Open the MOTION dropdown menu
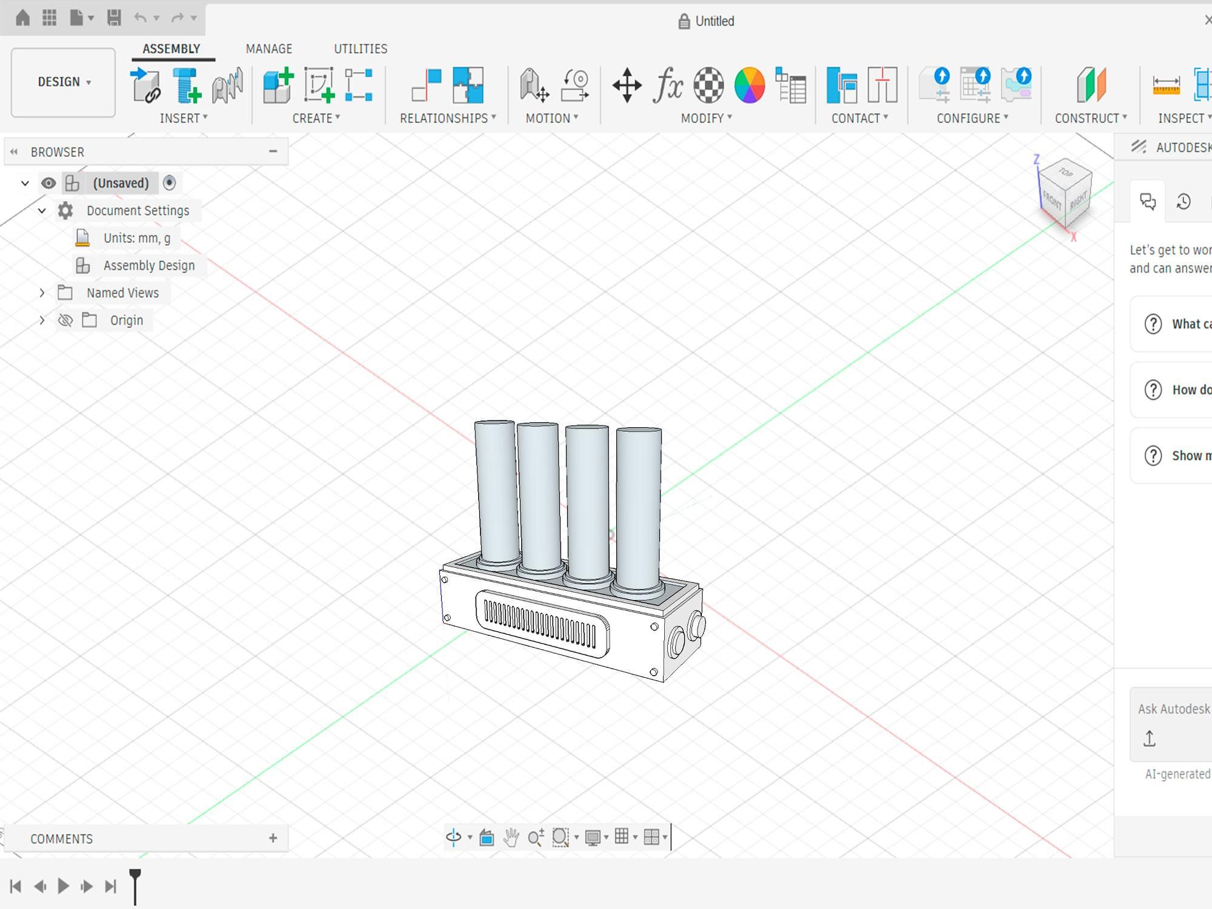 tap(552, 118)
